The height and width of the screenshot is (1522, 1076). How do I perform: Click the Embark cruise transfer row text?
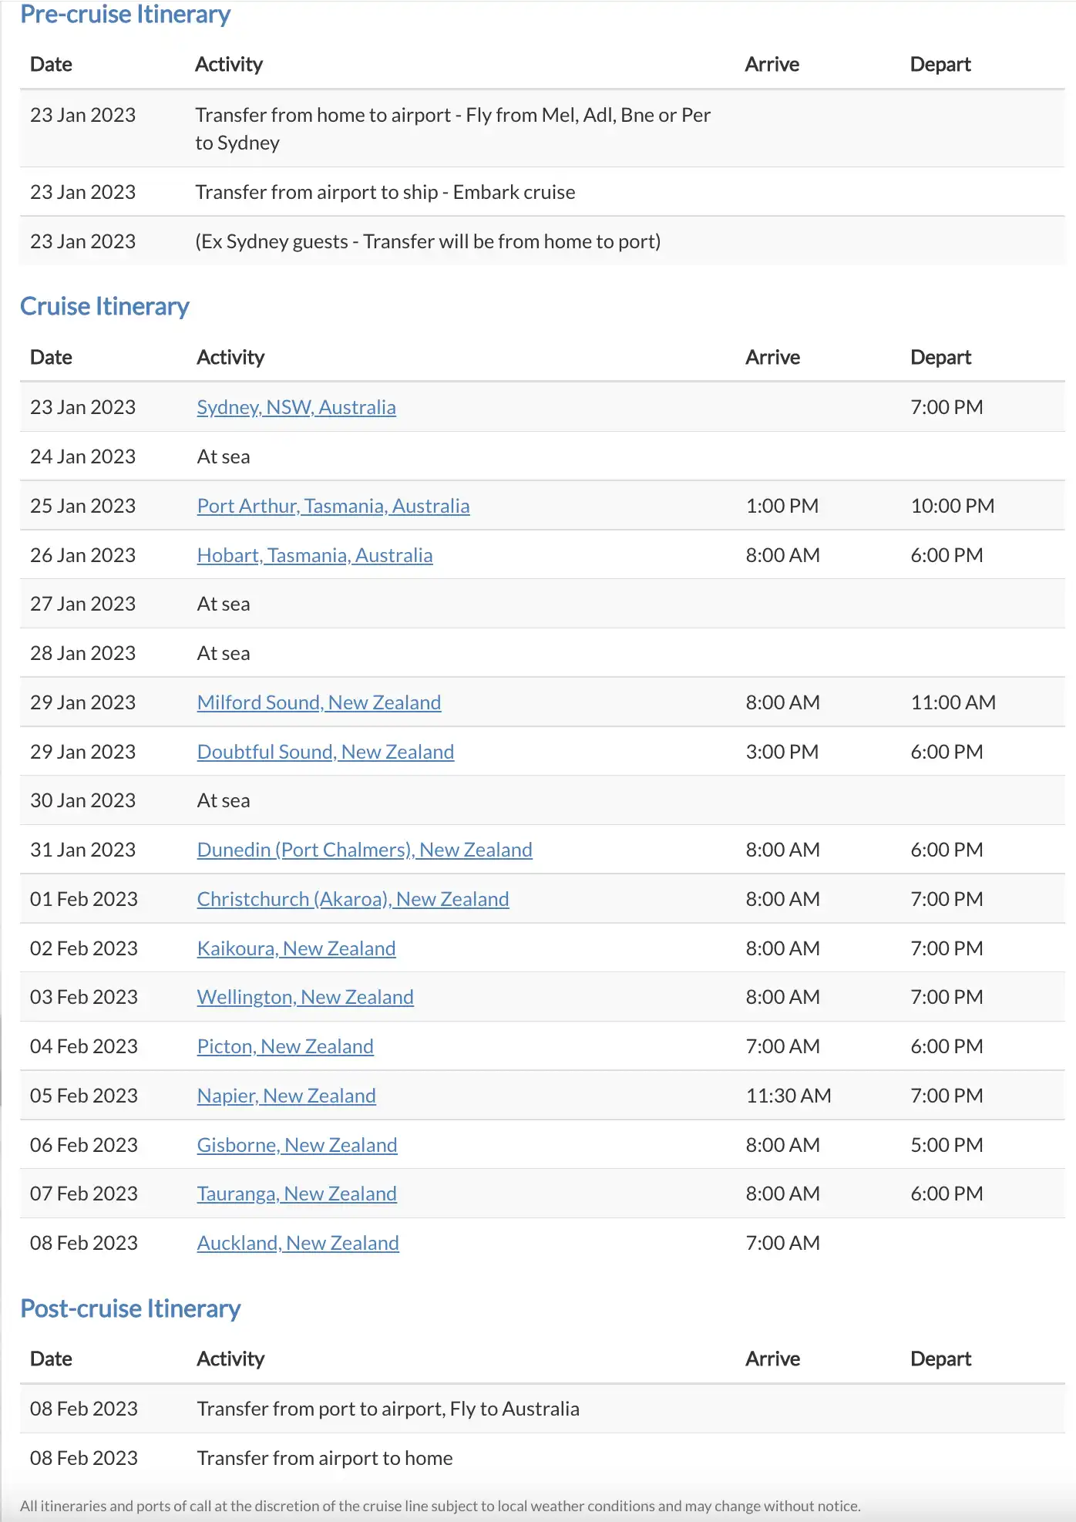(x=385, y=192)
